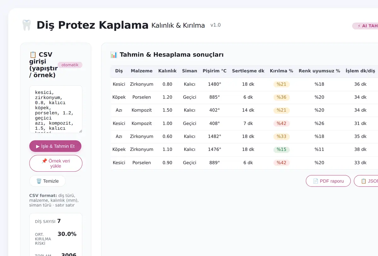The image size is (378, 256).
Task: Select the Kalınlık column header
Action: [x=168, y=71]
